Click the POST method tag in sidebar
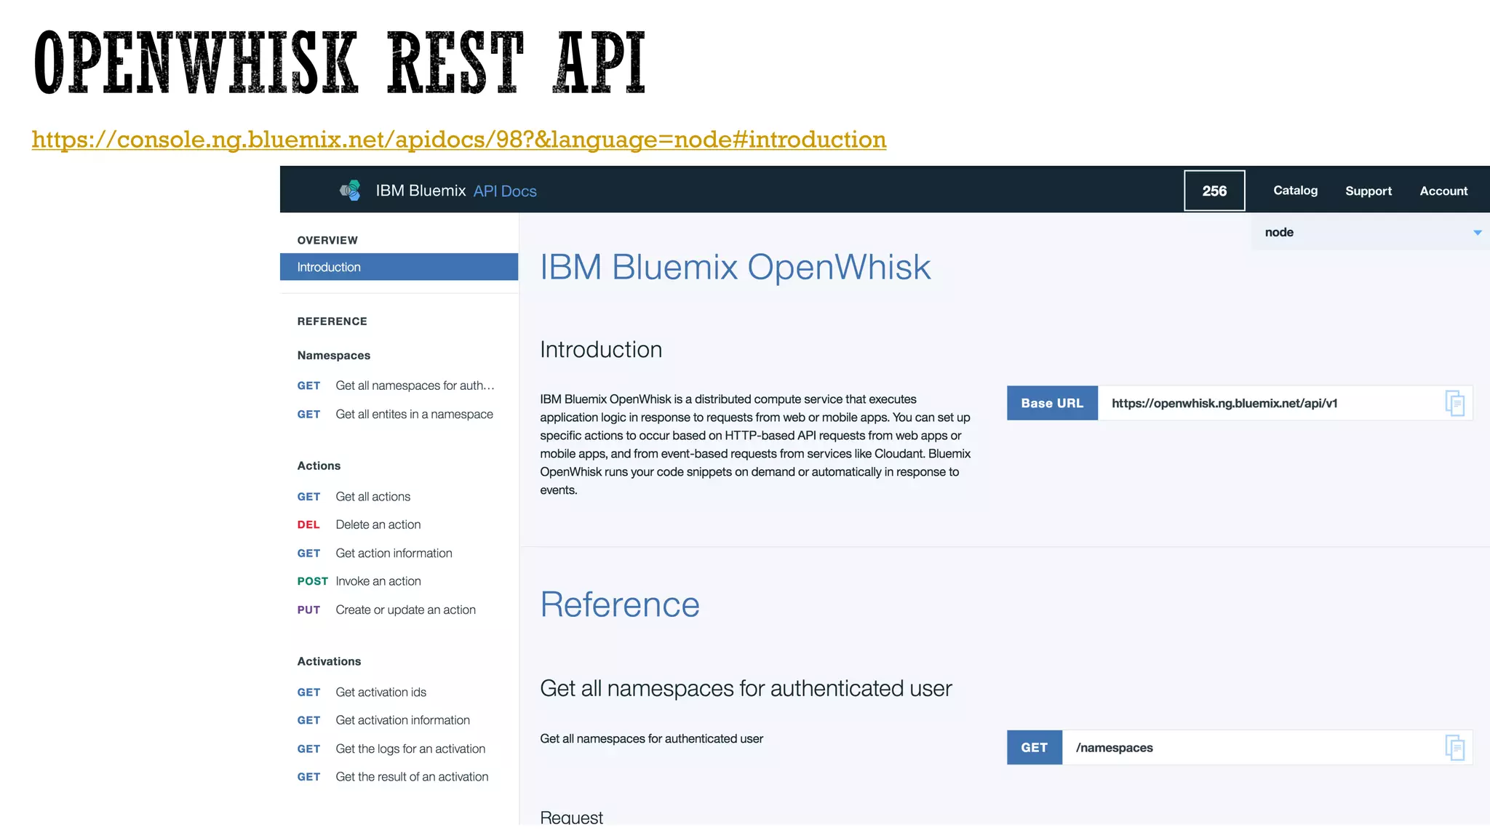1490x838 pixels. point(312,581)
